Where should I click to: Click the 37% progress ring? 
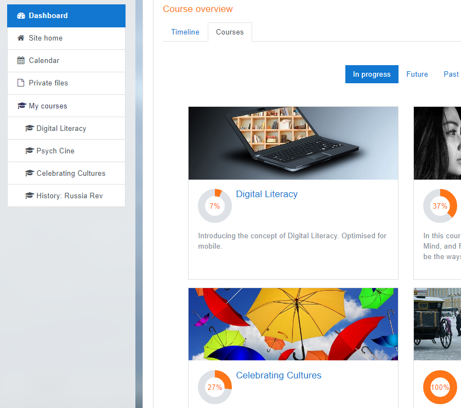(x=440, y=206)
